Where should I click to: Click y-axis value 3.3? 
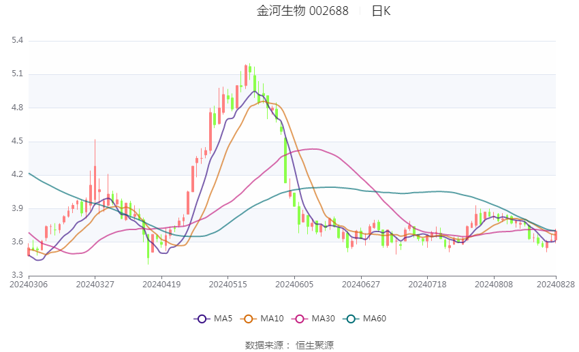point(17,275)
